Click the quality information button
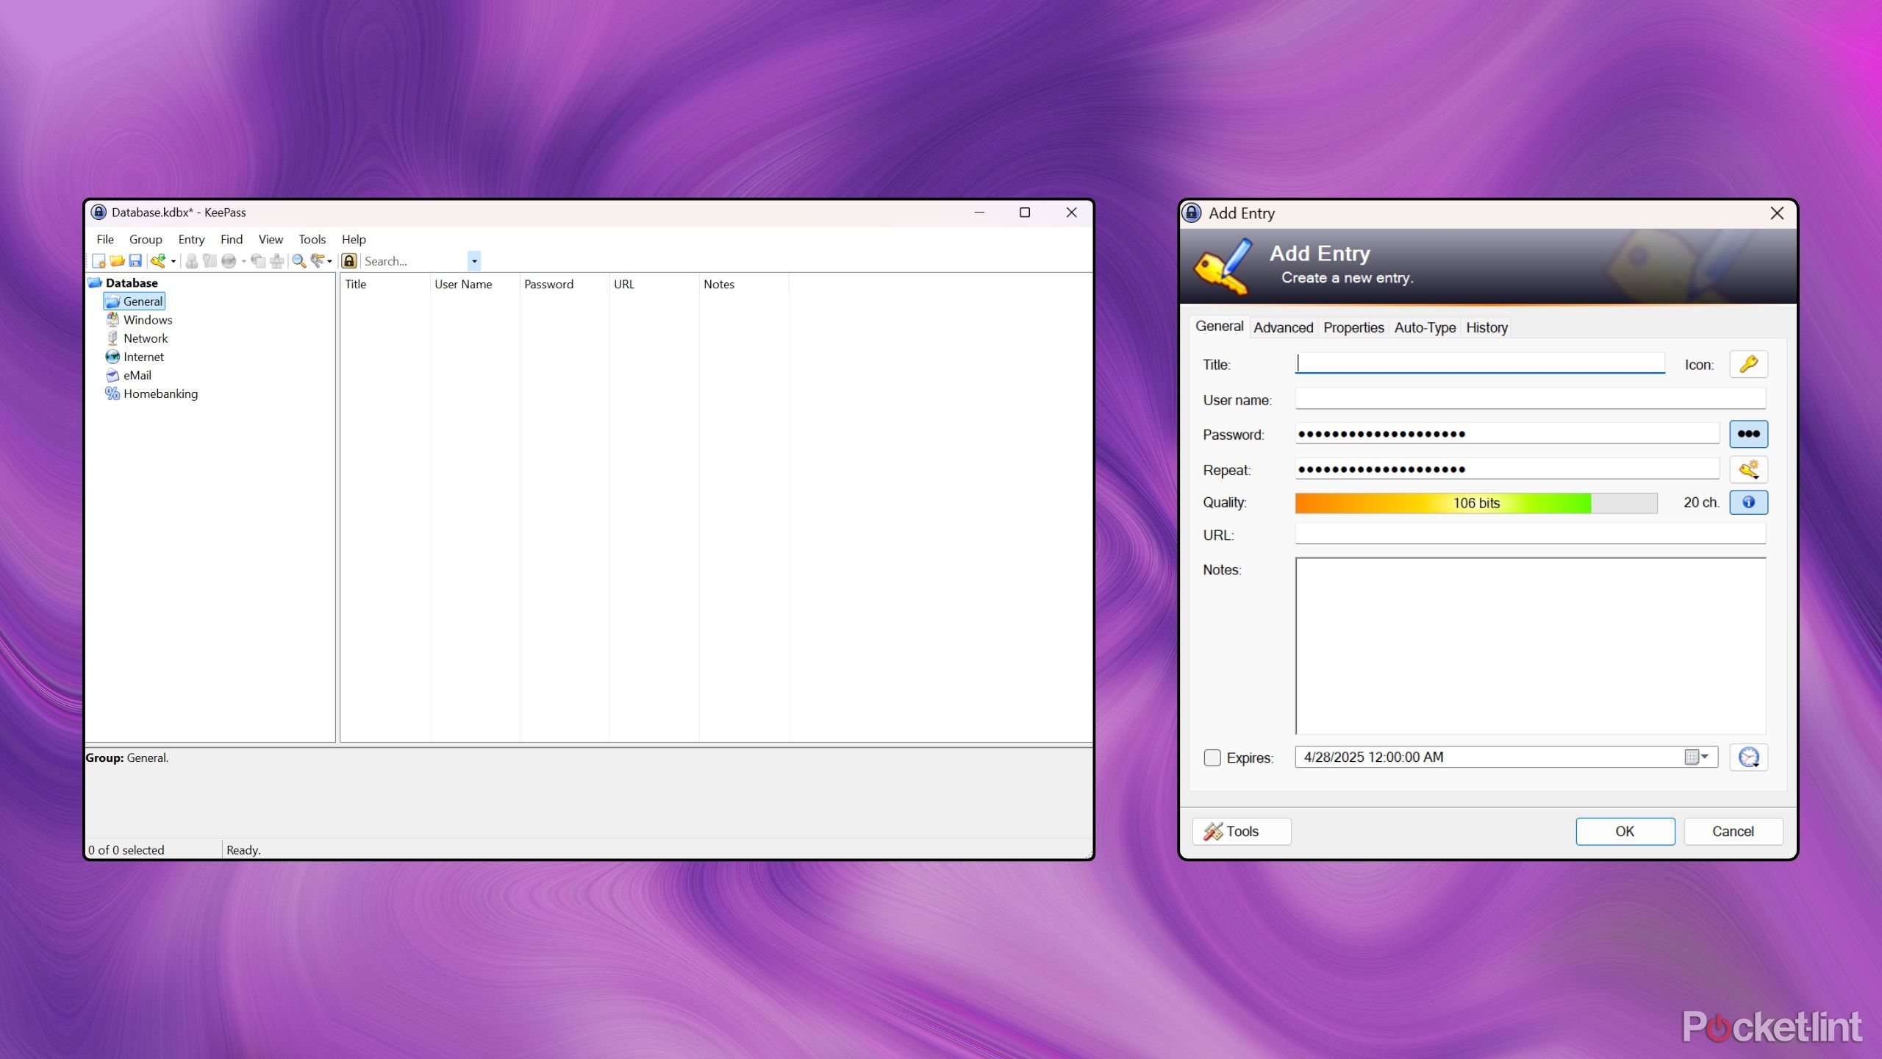Image resolution: width=1882 pixels, height=1059 pixels. [x=1748, y=502]
